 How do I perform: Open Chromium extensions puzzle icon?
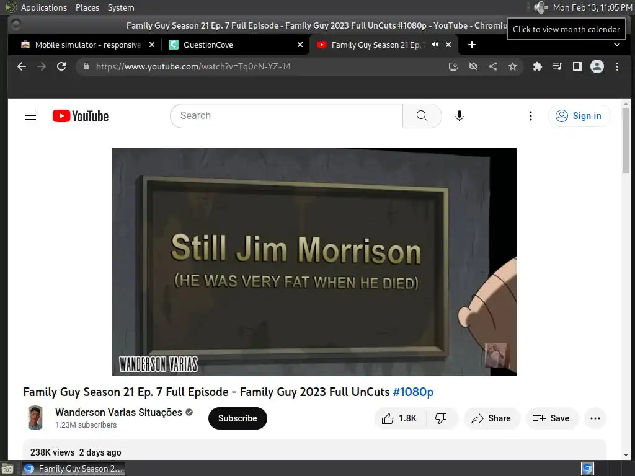[x=538, y=66]
